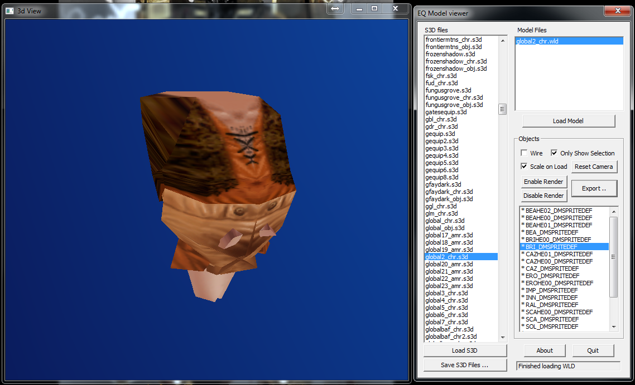
Task: Click the S3D files scrollbar thumb
Action: (503, 109)
